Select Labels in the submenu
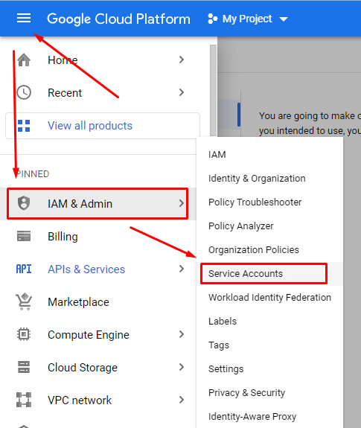Image resolution: width=361 pixels, height=428 pixels. [x=269, y=321]
